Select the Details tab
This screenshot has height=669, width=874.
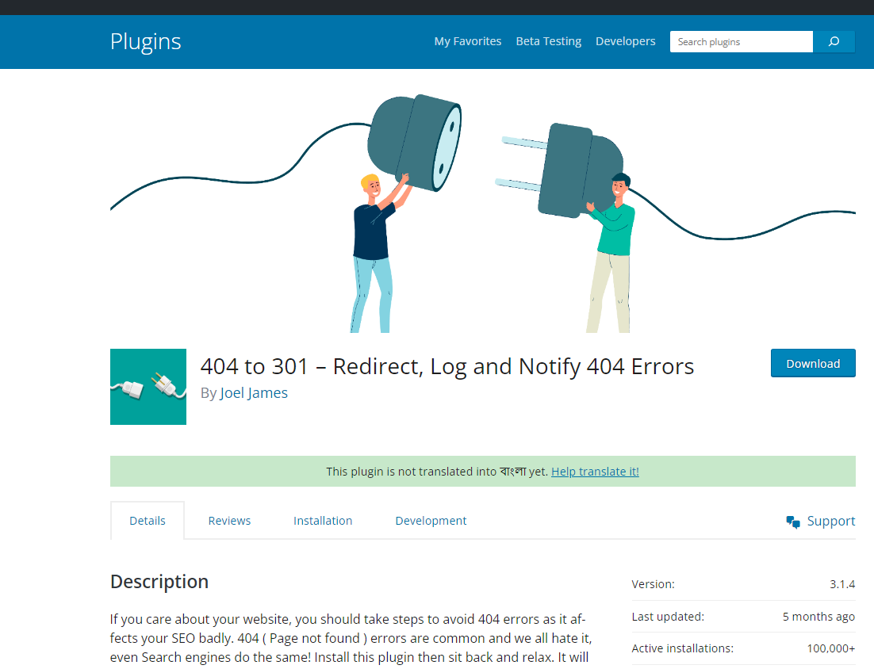[x=148, y=521]
